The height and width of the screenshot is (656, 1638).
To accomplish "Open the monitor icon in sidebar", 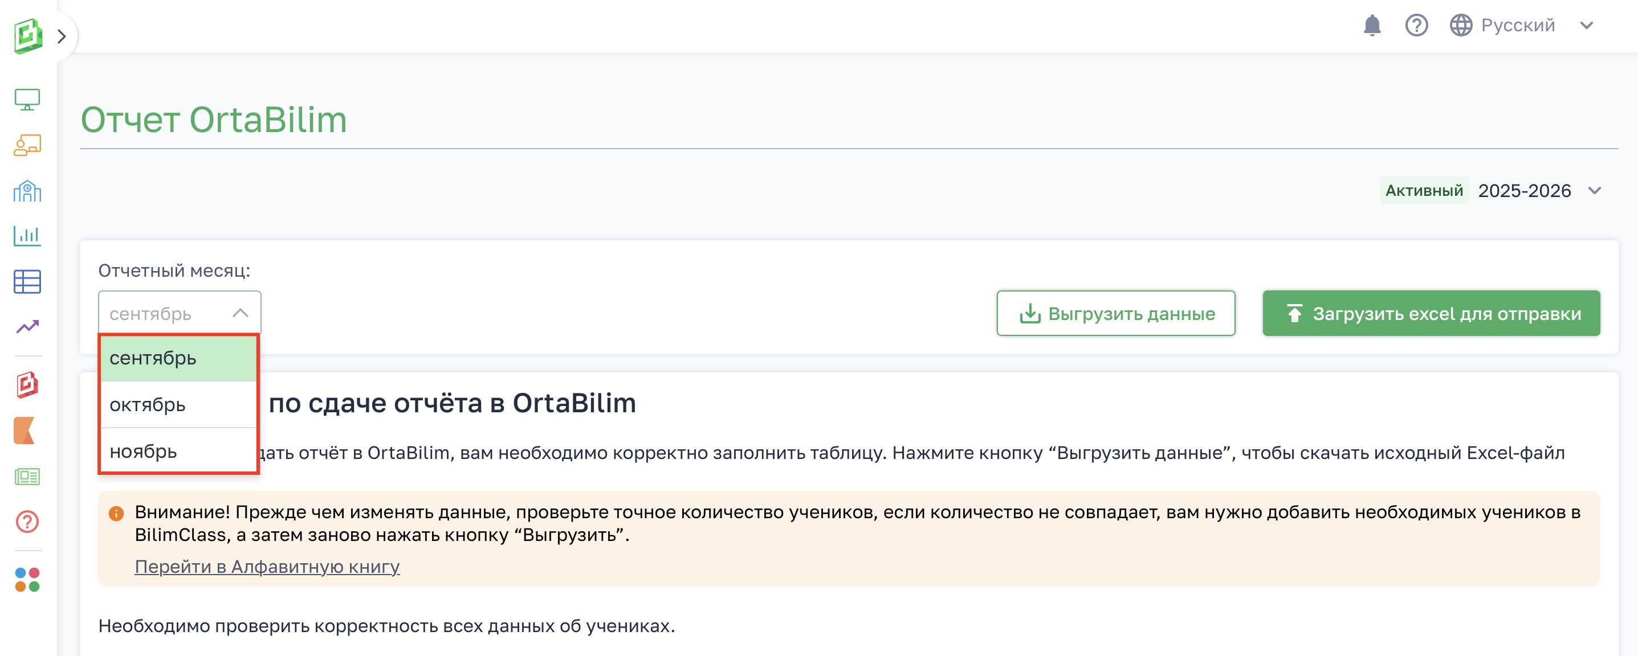I will point(27,100).
